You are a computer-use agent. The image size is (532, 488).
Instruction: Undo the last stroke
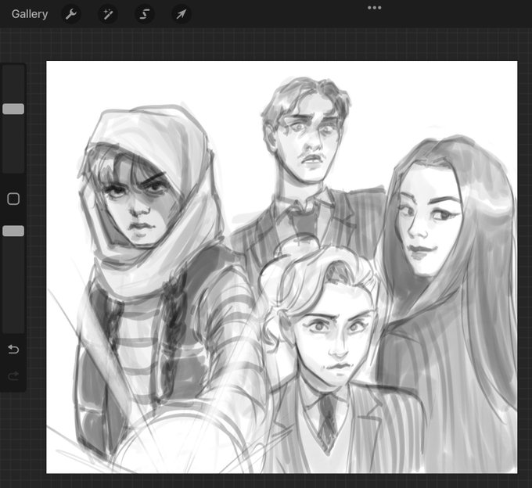pyautogui.click(x=13, y=349)
